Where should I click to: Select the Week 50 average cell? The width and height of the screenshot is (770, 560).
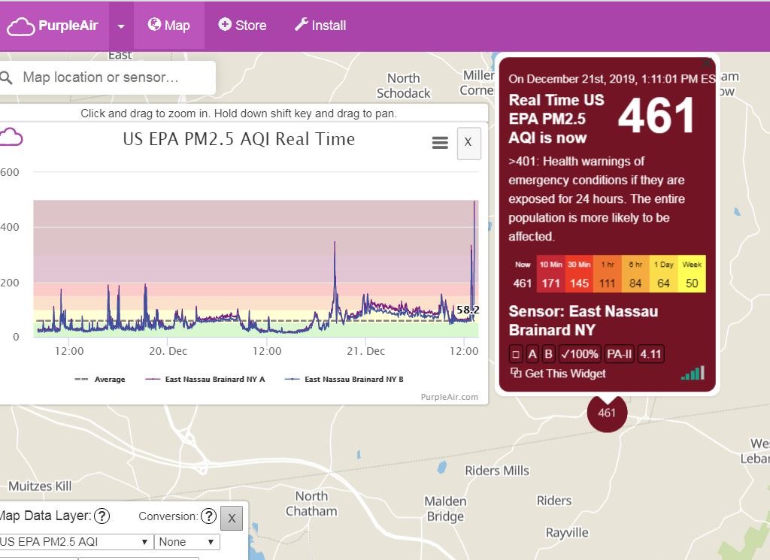pyautogui.click(x=692, y=274)
